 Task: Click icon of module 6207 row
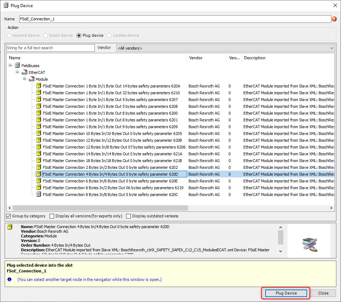tap(39, 99)
